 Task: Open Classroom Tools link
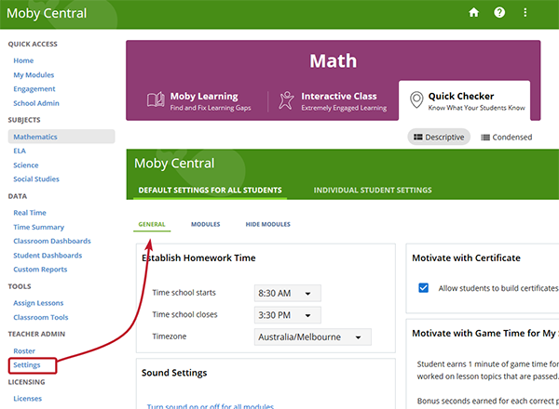[41, 317]
